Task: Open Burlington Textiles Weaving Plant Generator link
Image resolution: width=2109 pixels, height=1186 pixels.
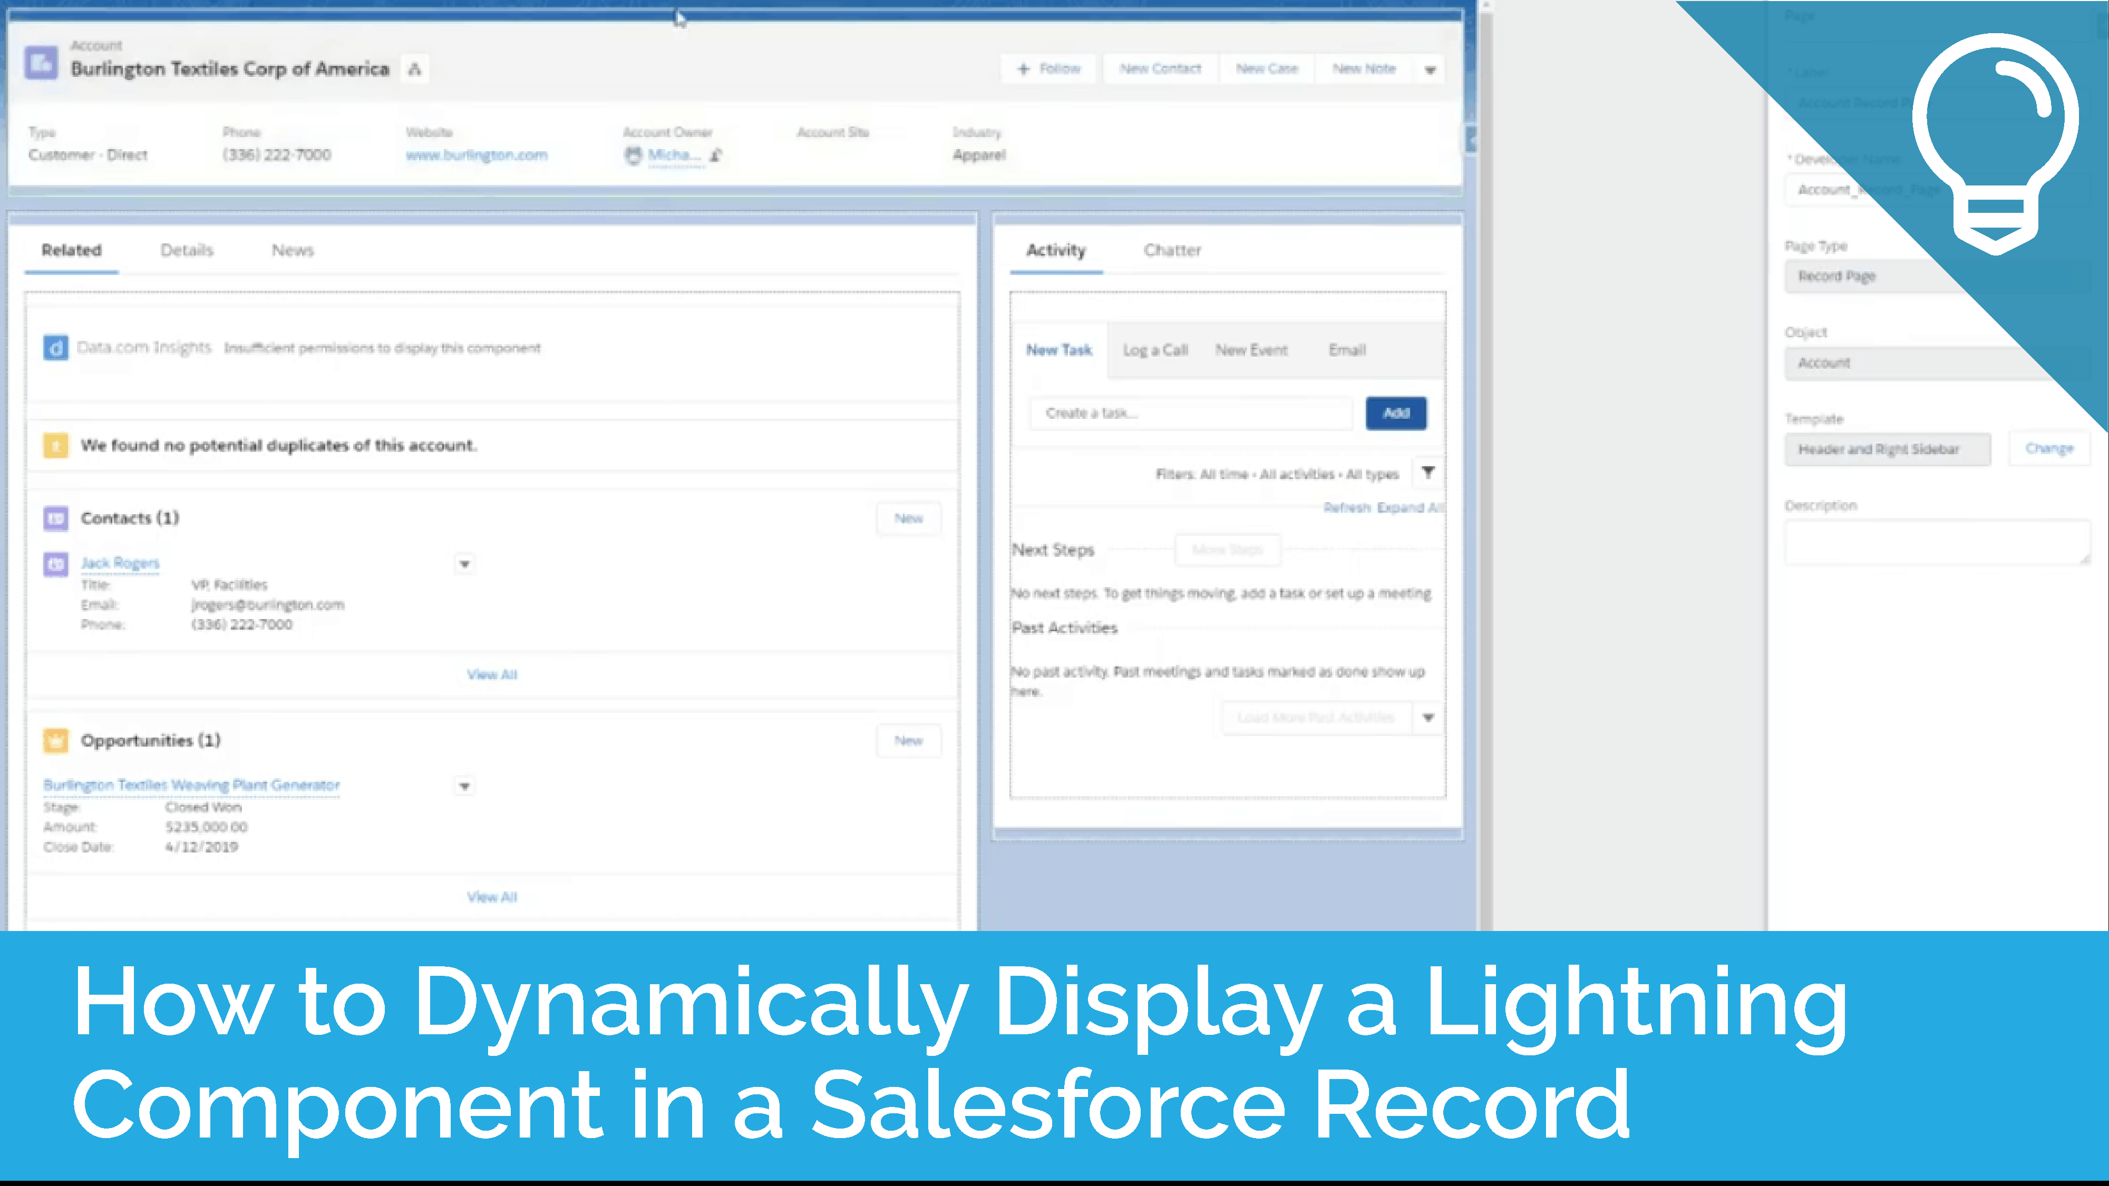Action: (x=191, y=785)
